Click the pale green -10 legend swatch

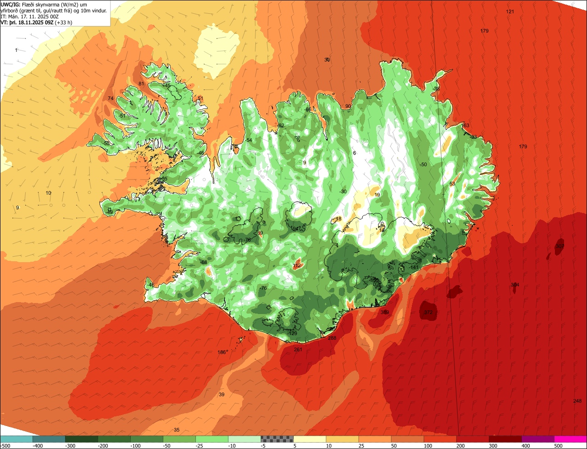[244, 439]
